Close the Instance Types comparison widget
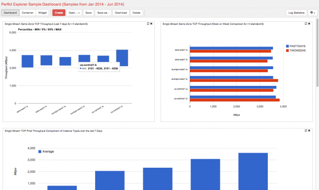Screen dimensions: 319x190 pos(309,130)
